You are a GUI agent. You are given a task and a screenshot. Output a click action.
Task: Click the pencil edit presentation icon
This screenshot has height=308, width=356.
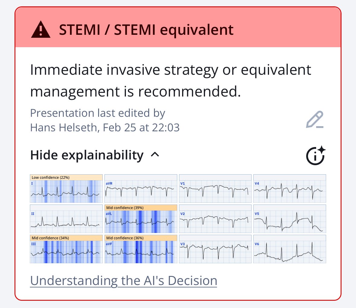coord(315,120)
